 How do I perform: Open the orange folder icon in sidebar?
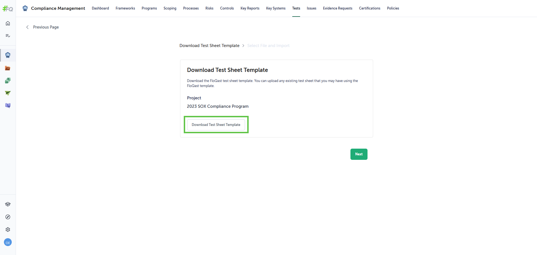coord(8,68)
